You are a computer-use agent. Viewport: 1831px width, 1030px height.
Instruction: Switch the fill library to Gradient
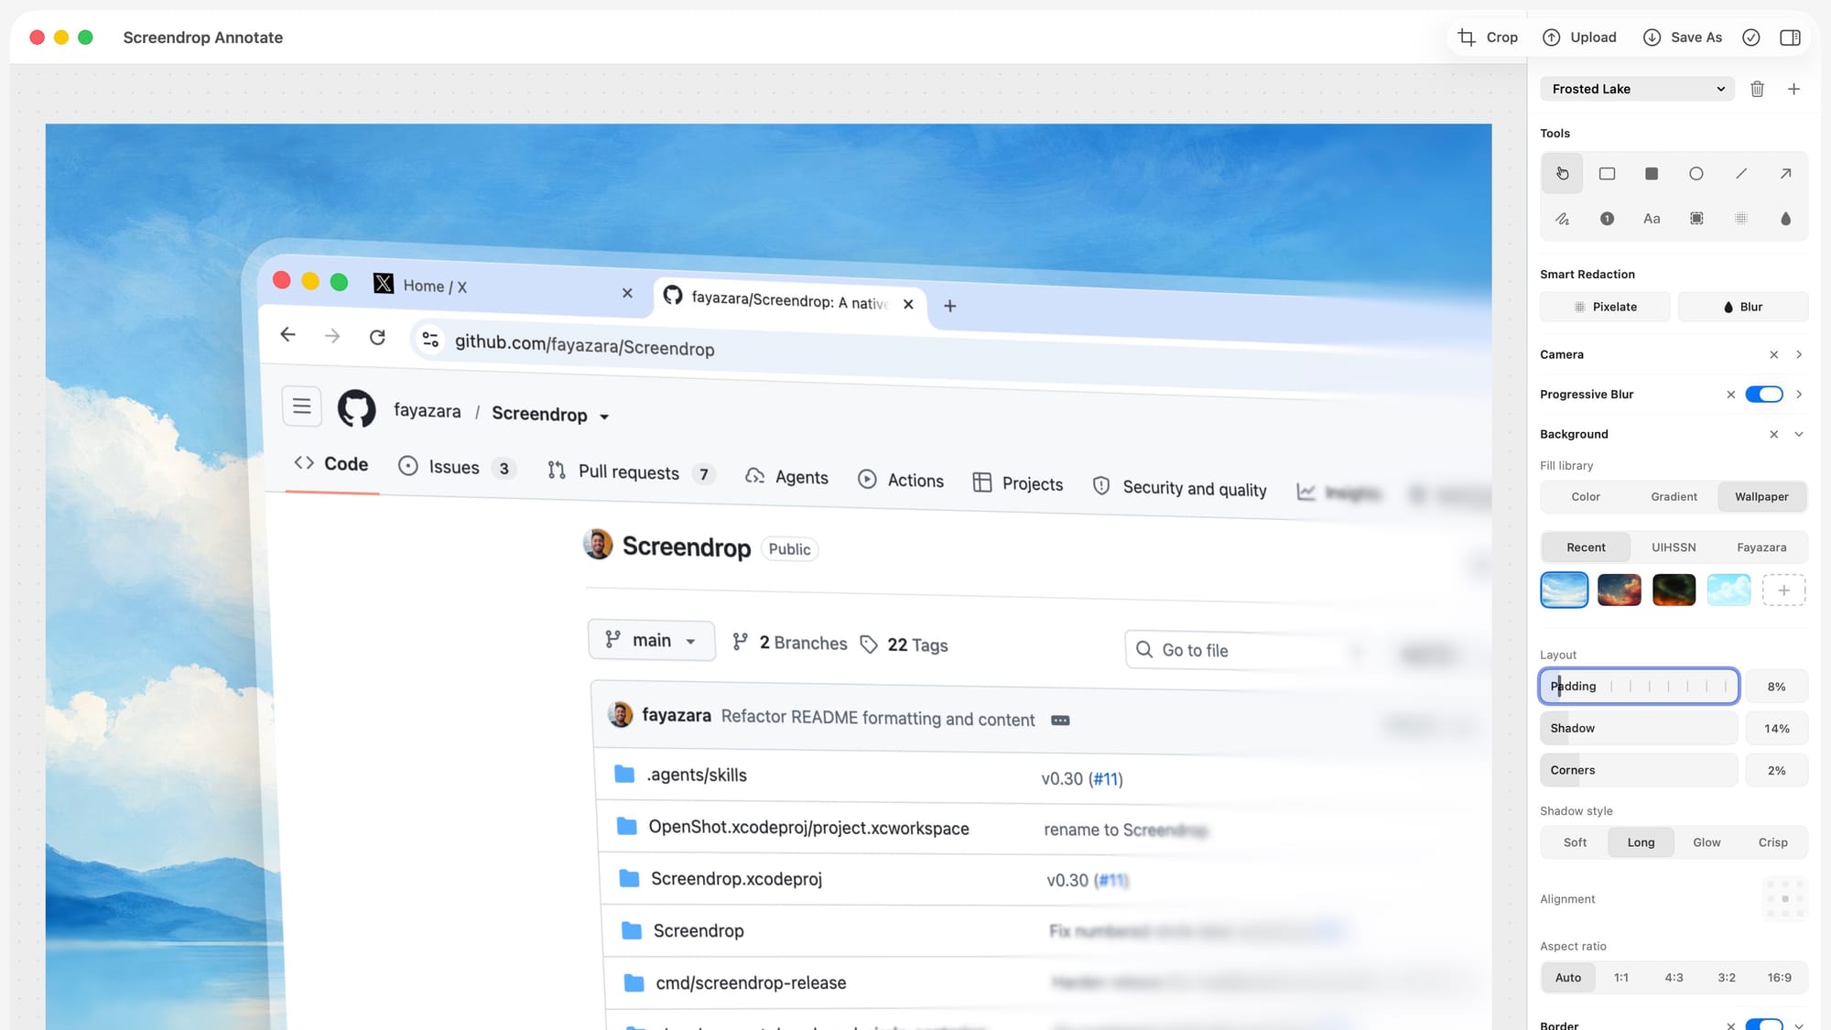(x=1674, y=497)
